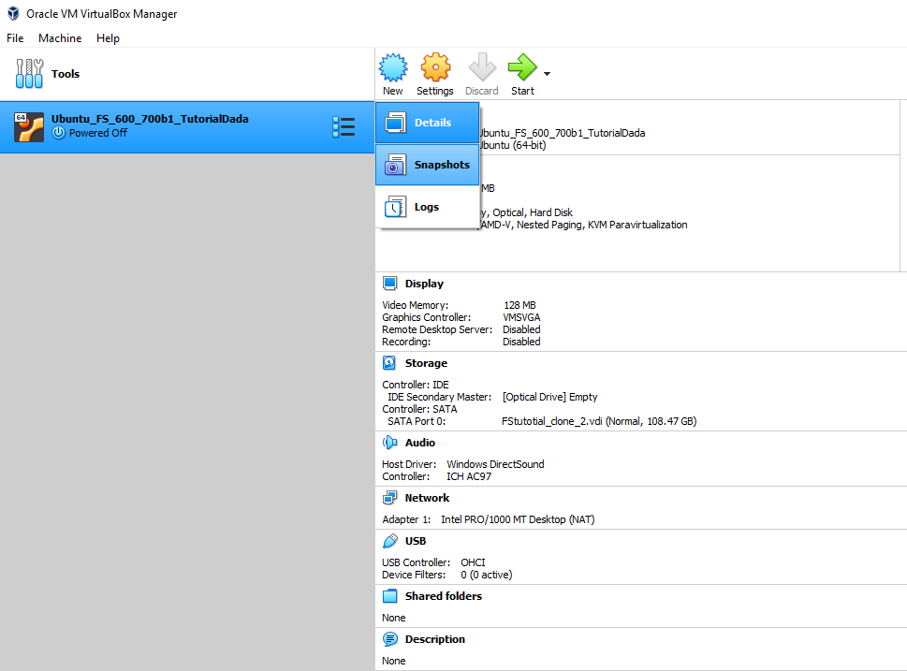Select Snapshots in the popup menu

(428, 165)
